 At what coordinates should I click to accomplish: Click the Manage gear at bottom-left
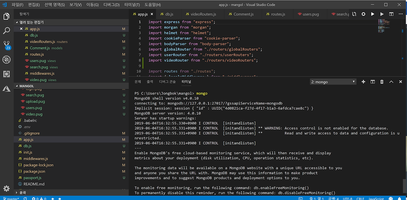click(6, 189)
